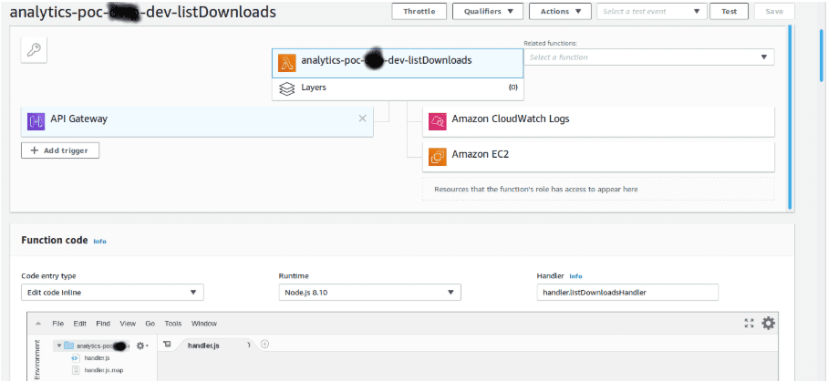
Task: Click the orange Lambda function icon
Action: 286,63
